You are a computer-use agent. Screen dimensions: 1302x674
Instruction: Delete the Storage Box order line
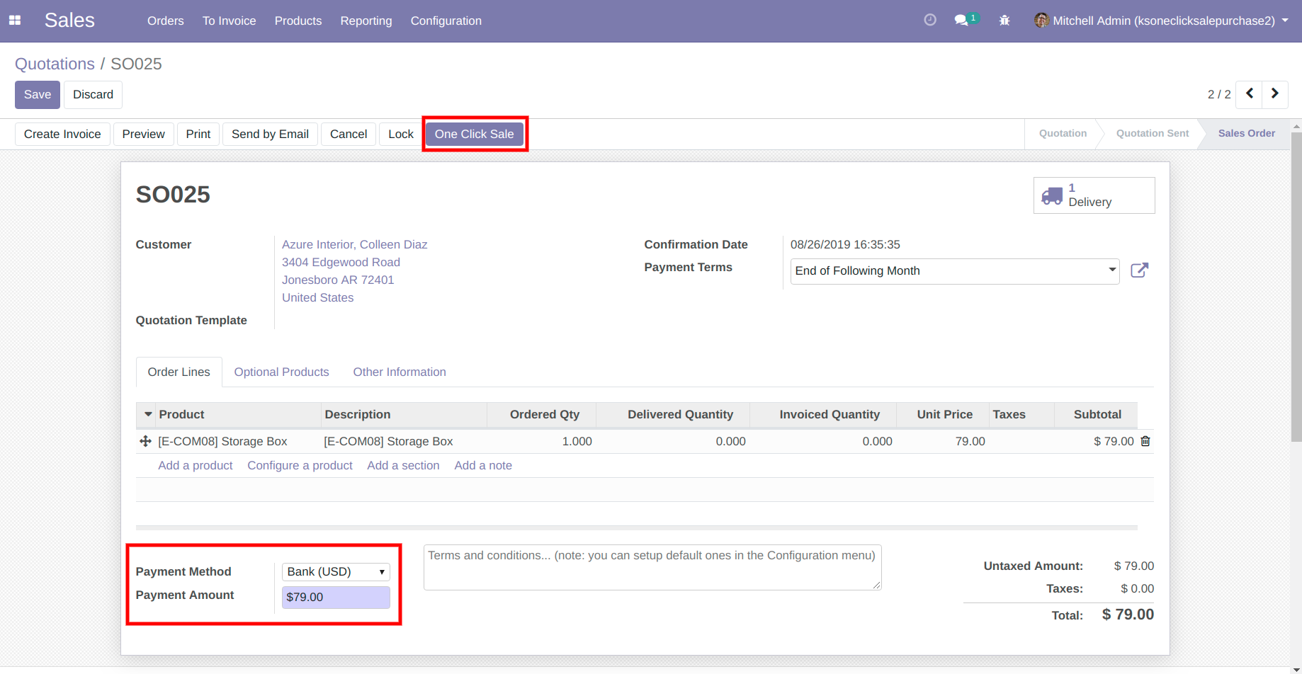tap(1145, 441)
